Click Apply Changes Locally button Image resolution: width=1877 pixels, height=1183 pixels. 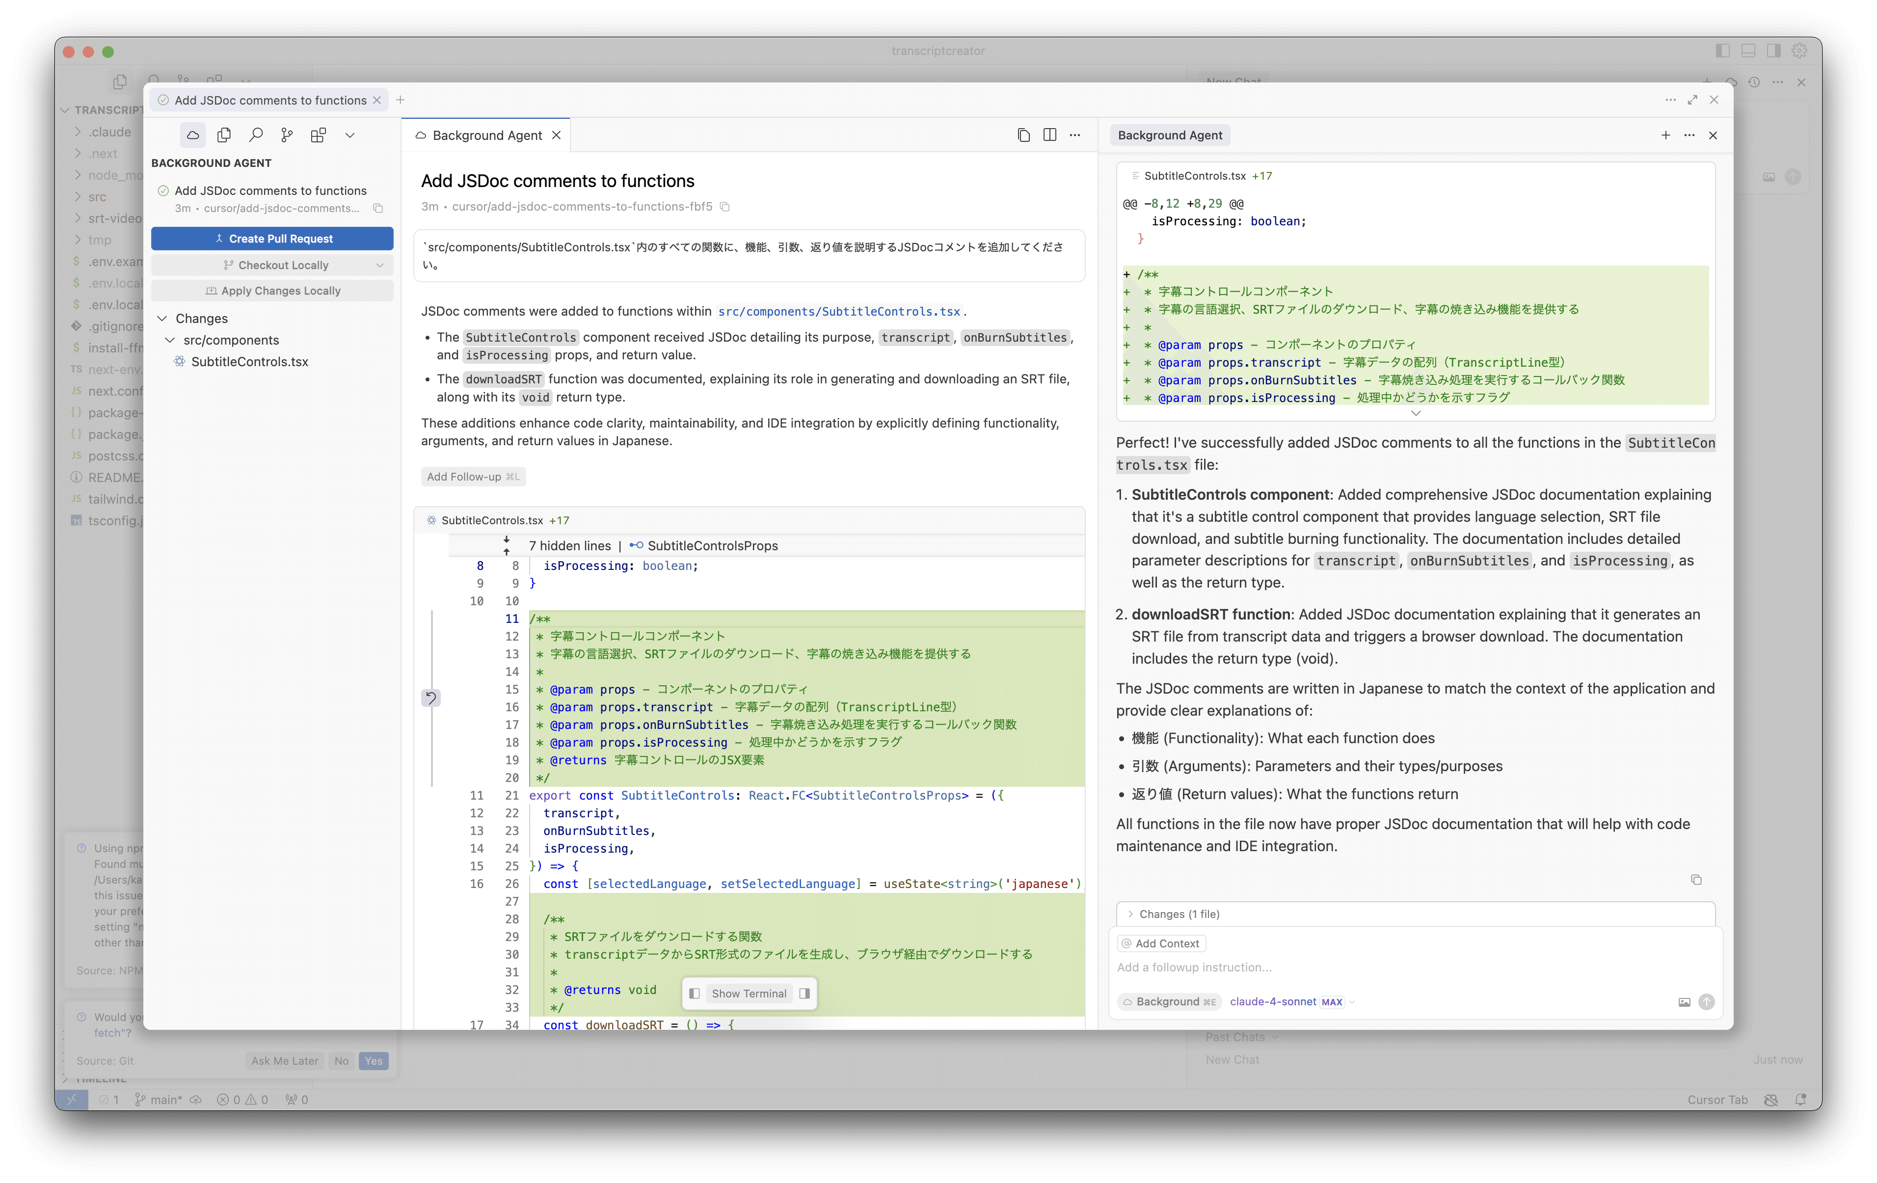(x=272, y=291)
